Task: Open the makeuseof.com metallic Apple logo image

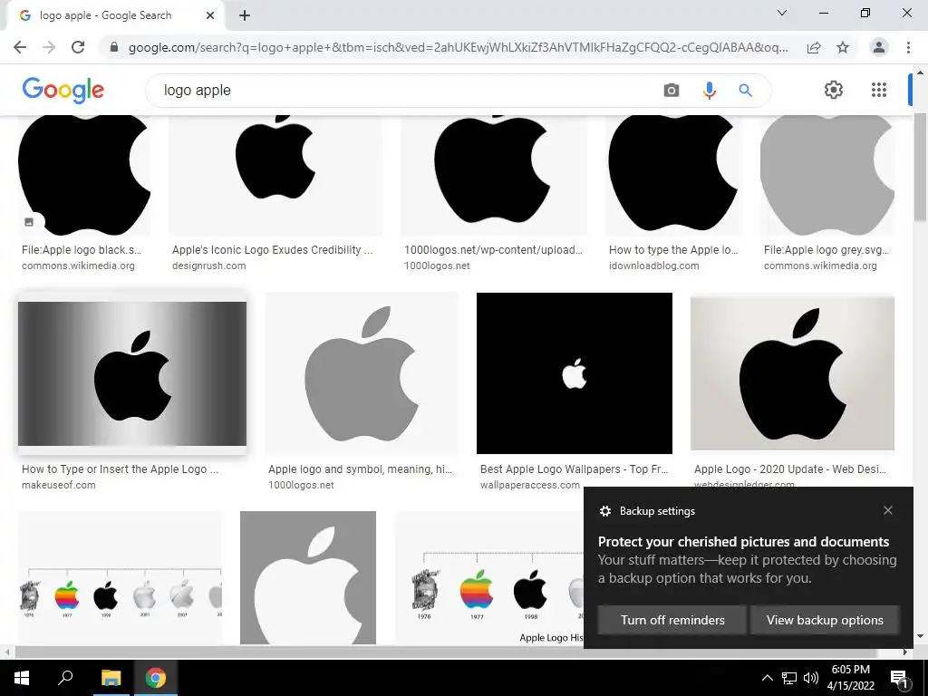Action: [x=132, y=373]
